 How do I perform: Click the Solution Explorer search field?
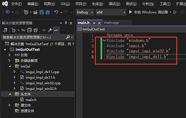(37, 37)
